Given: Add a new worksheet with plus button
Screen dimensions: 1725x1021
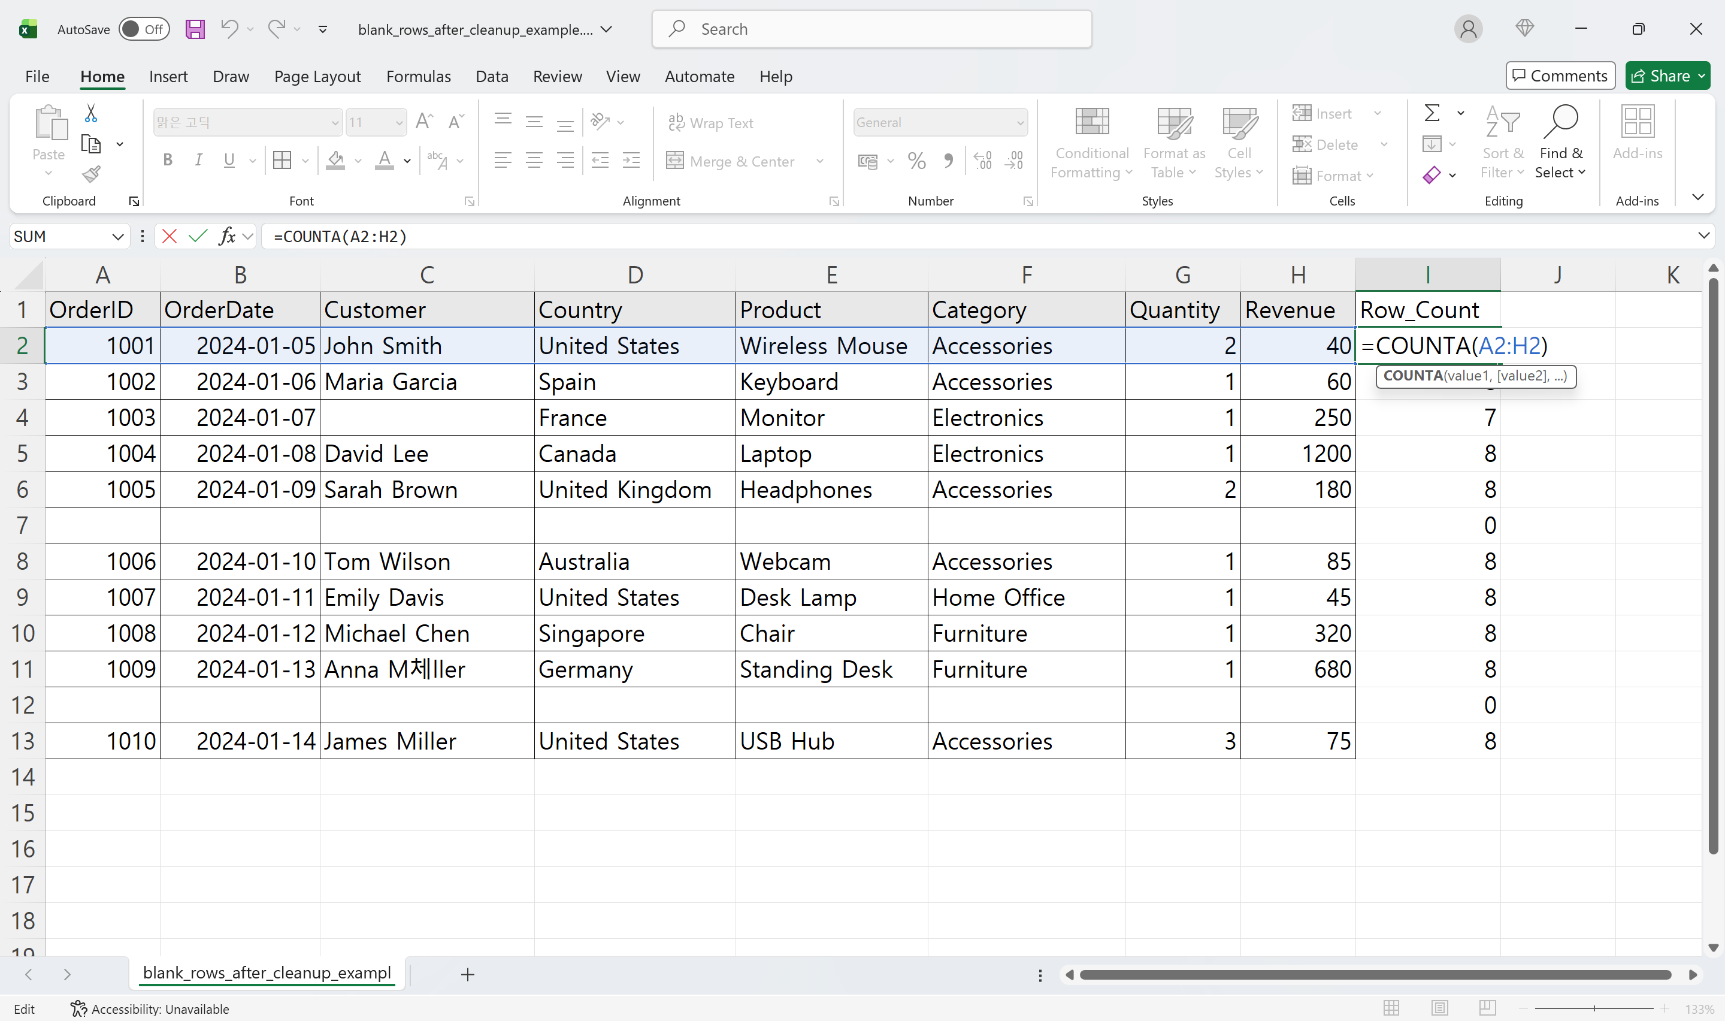Looking at the screenshot, I should pos(468,974).
